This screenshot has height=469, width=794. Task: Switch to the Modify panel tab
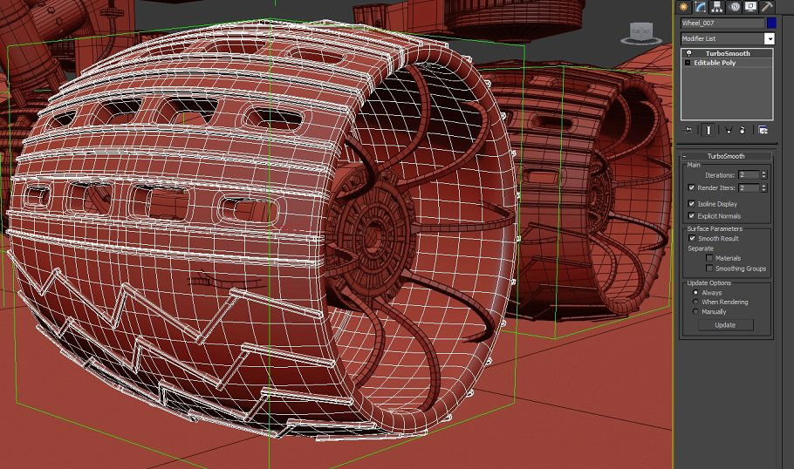click(699, 6)
